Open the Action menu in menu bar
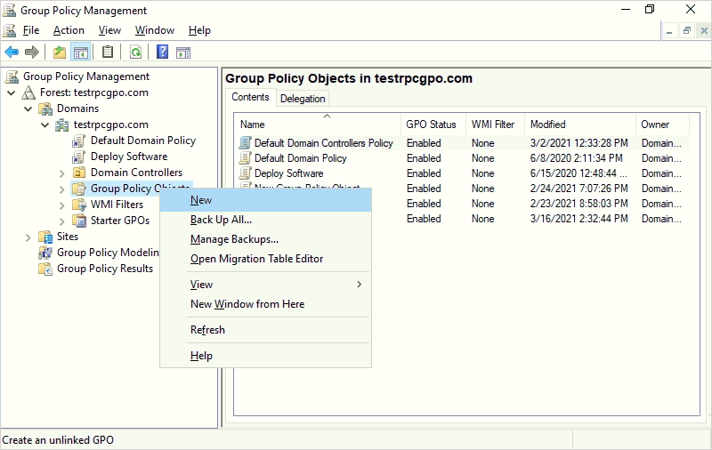The height and width of the screenshot is (450, 712). click(x=69, y=30)
